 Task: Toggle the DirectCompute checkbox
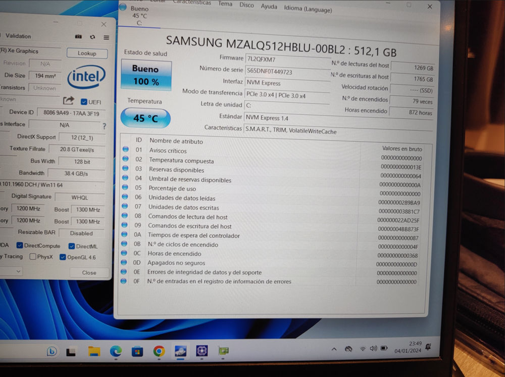tap(20, 245)
